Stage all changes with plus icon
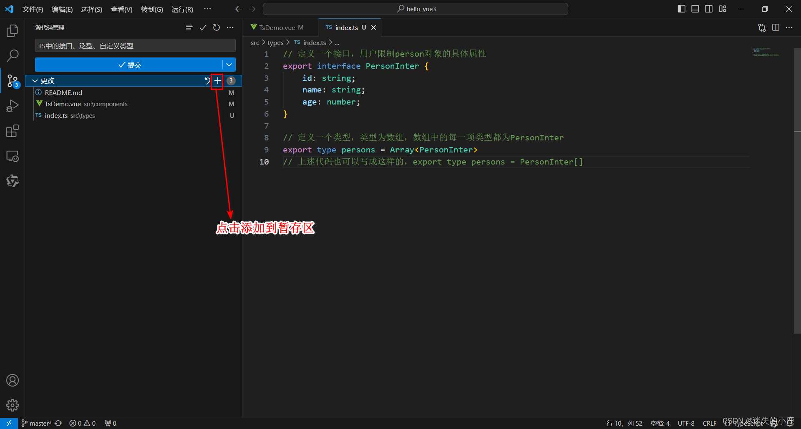This screenshot has width=801, height=429. [x=217, y=81]
